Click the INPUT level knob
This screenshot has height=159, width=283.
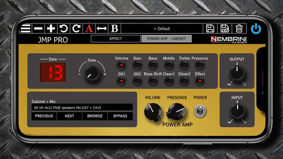point(237,111)
